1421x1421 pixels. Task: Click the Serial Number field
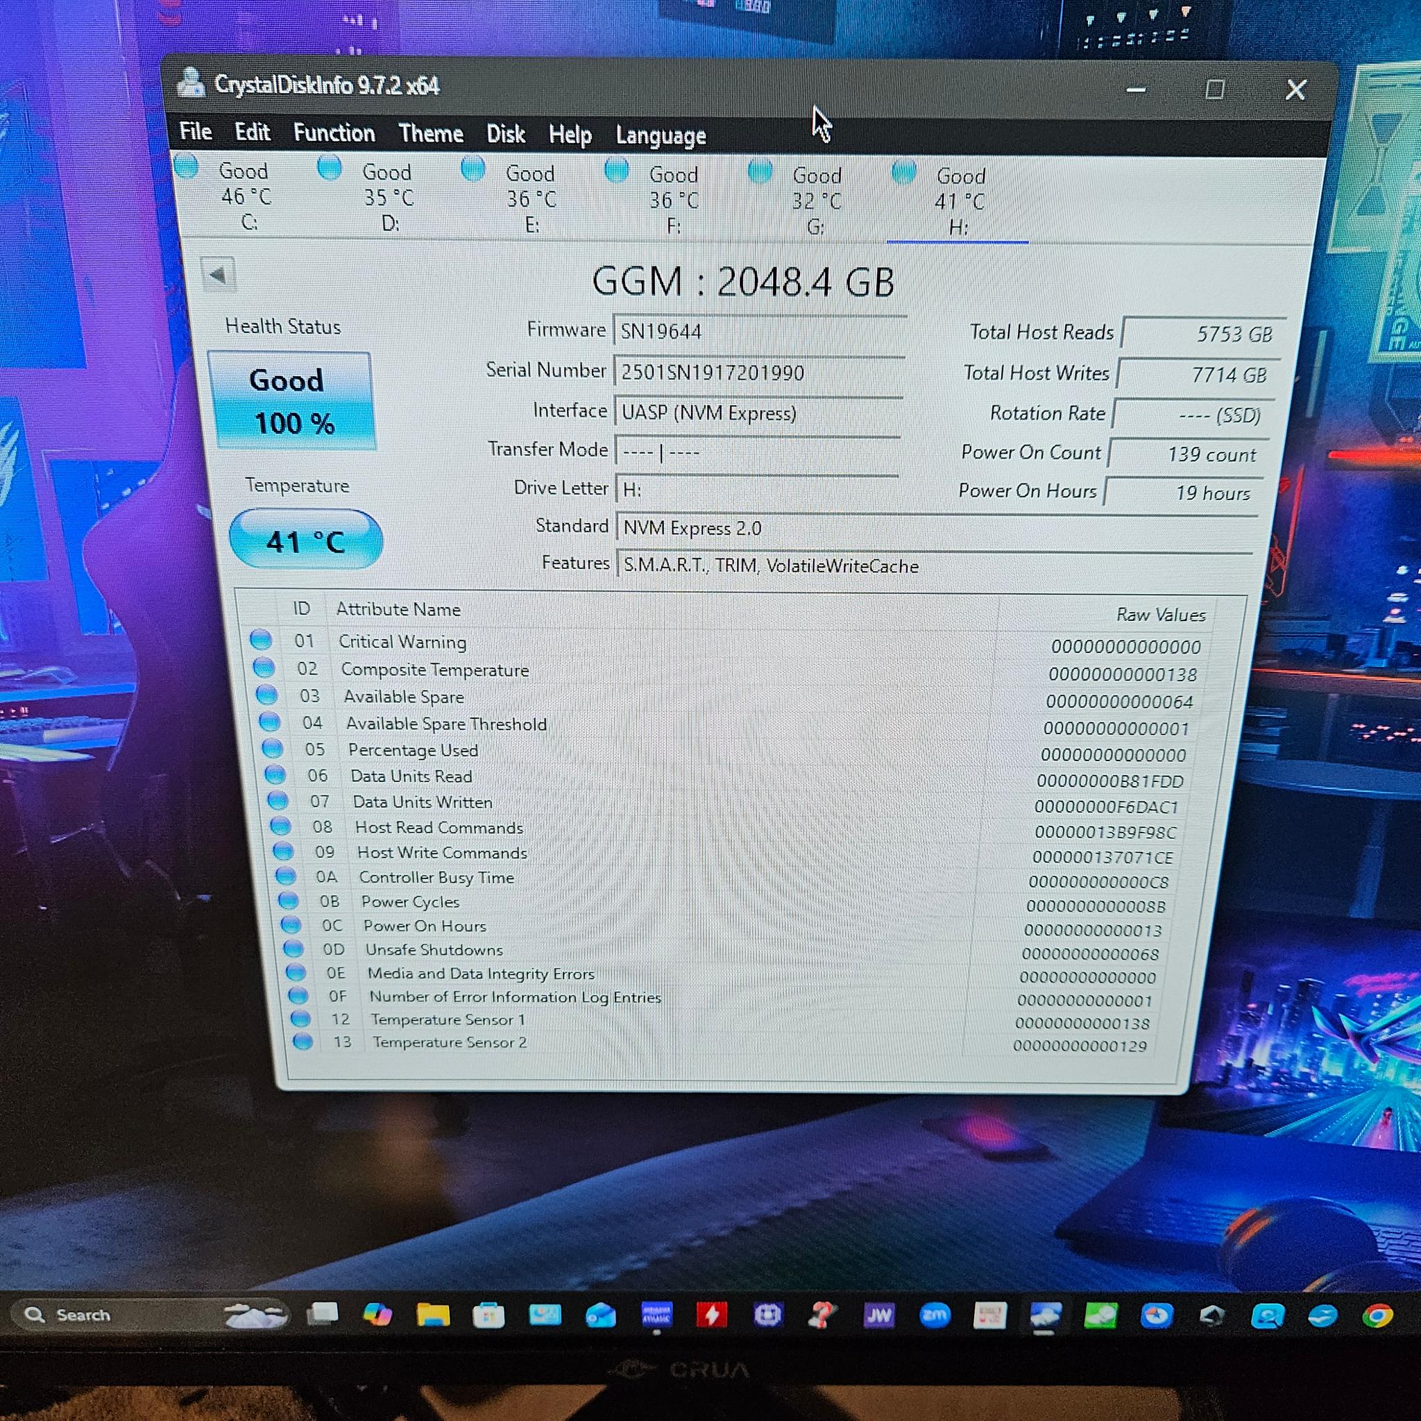[758, 373]
